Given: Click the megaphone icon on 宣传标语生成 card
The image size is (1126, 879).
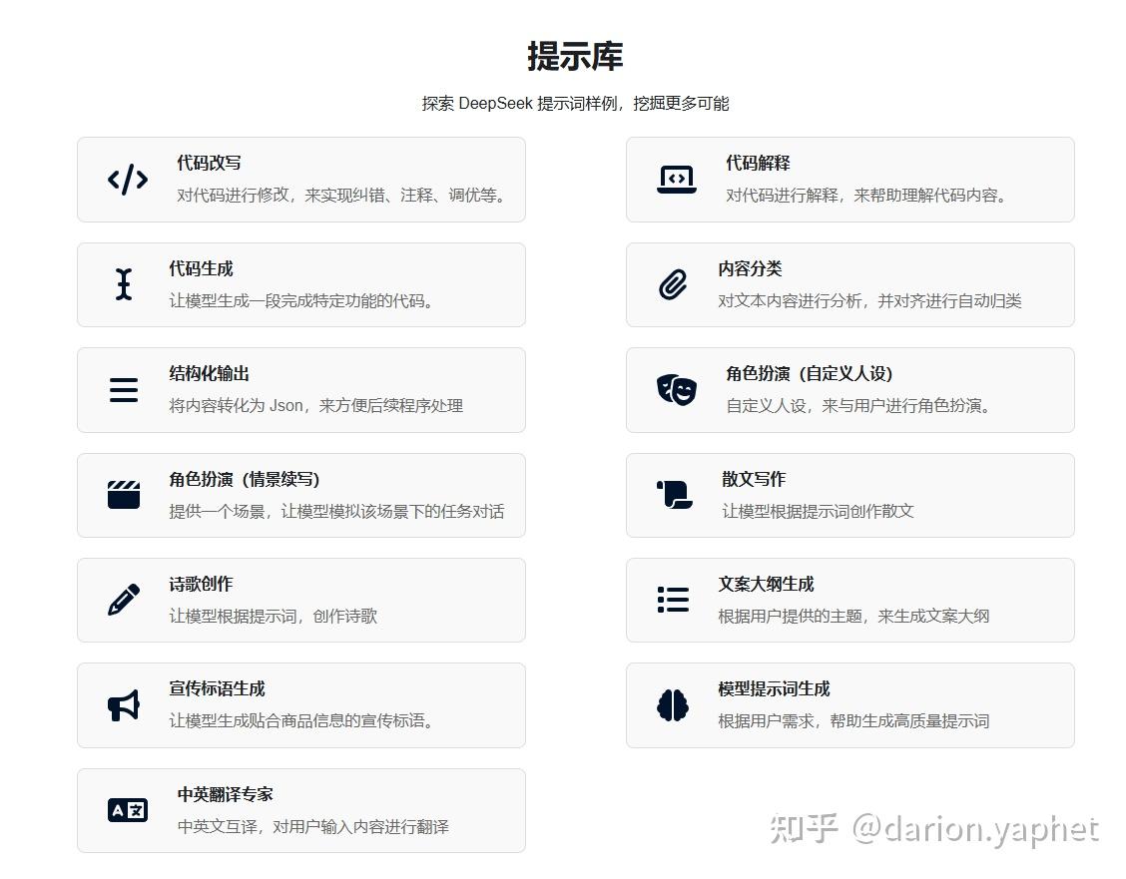Looking at the screenshot, I should 124,705.
